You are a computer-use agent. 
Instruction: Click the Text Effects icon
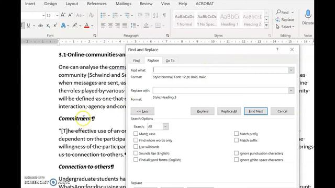coord(63,26)
